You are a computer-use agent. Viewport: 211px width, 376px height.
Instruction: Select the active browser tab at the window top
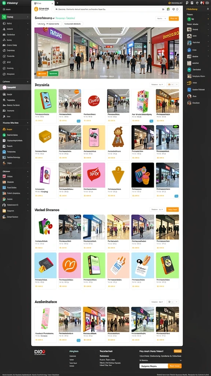43,3
